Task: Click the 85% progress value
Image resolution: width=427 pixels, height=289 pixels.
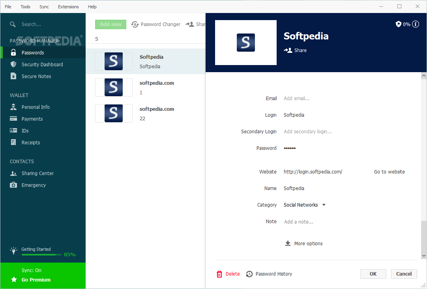Action: click(70, 255)
